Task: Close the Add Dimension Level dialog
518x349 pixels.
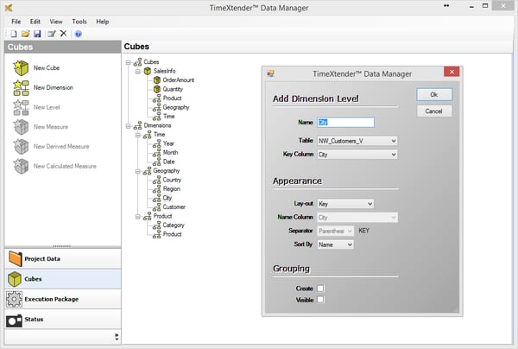Action: click(452, 72)
